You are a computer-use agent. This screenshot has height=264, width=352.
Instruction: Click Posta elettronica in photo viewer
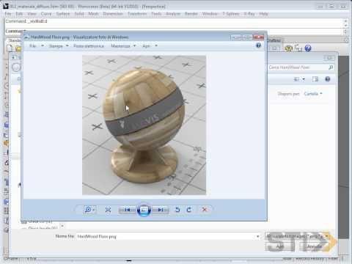89,45
